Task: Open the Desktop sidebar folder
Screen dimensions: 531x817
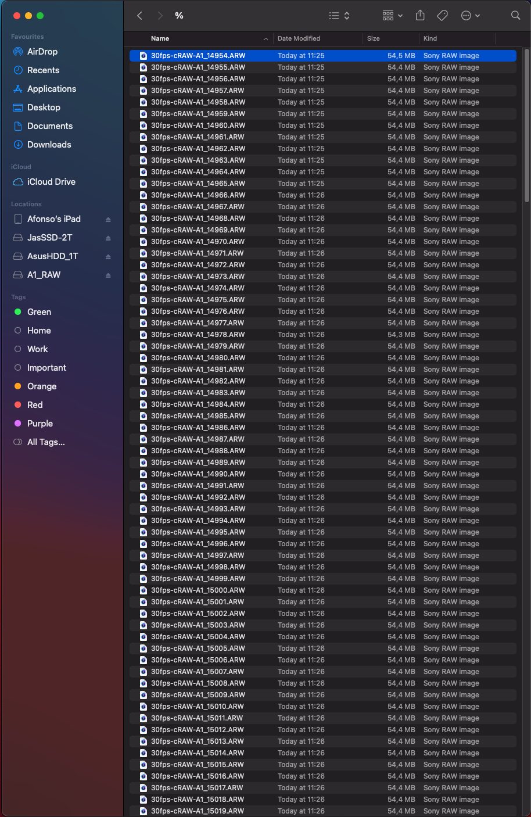Action: 44,107
